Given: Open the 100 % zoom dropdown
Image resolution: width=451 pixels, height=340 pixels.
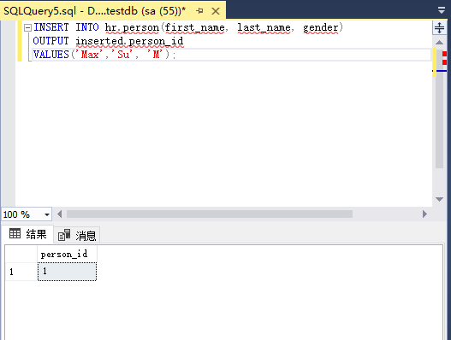Looking at the screenshot, I should click(x=46, y=214).
